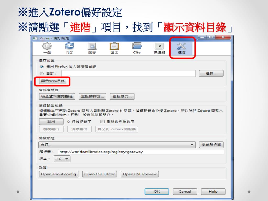The image size is (268, 201).
Task: Open the 快速鍵 (Shortcuts) key pane
Action: [159, 48]
